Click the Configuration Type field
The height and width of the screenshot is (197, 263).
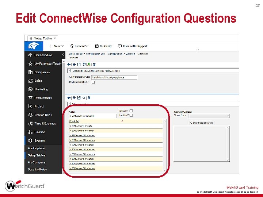(114, 77)
